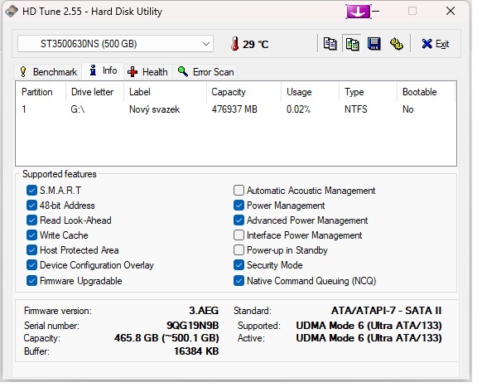This screenshot has width=482, height=392.
Task: Click the Exit button
Action: (x=436, y=44)
